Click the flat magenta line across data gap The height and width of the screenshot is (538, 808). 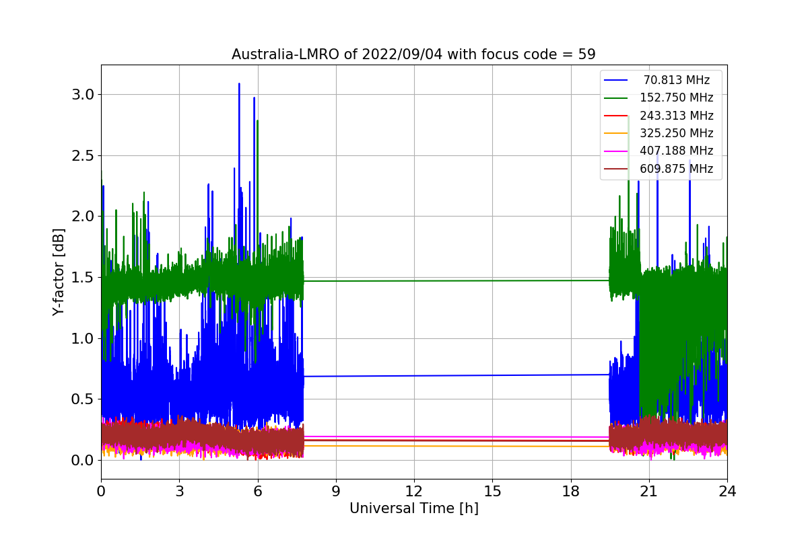(x=457, y=437)
